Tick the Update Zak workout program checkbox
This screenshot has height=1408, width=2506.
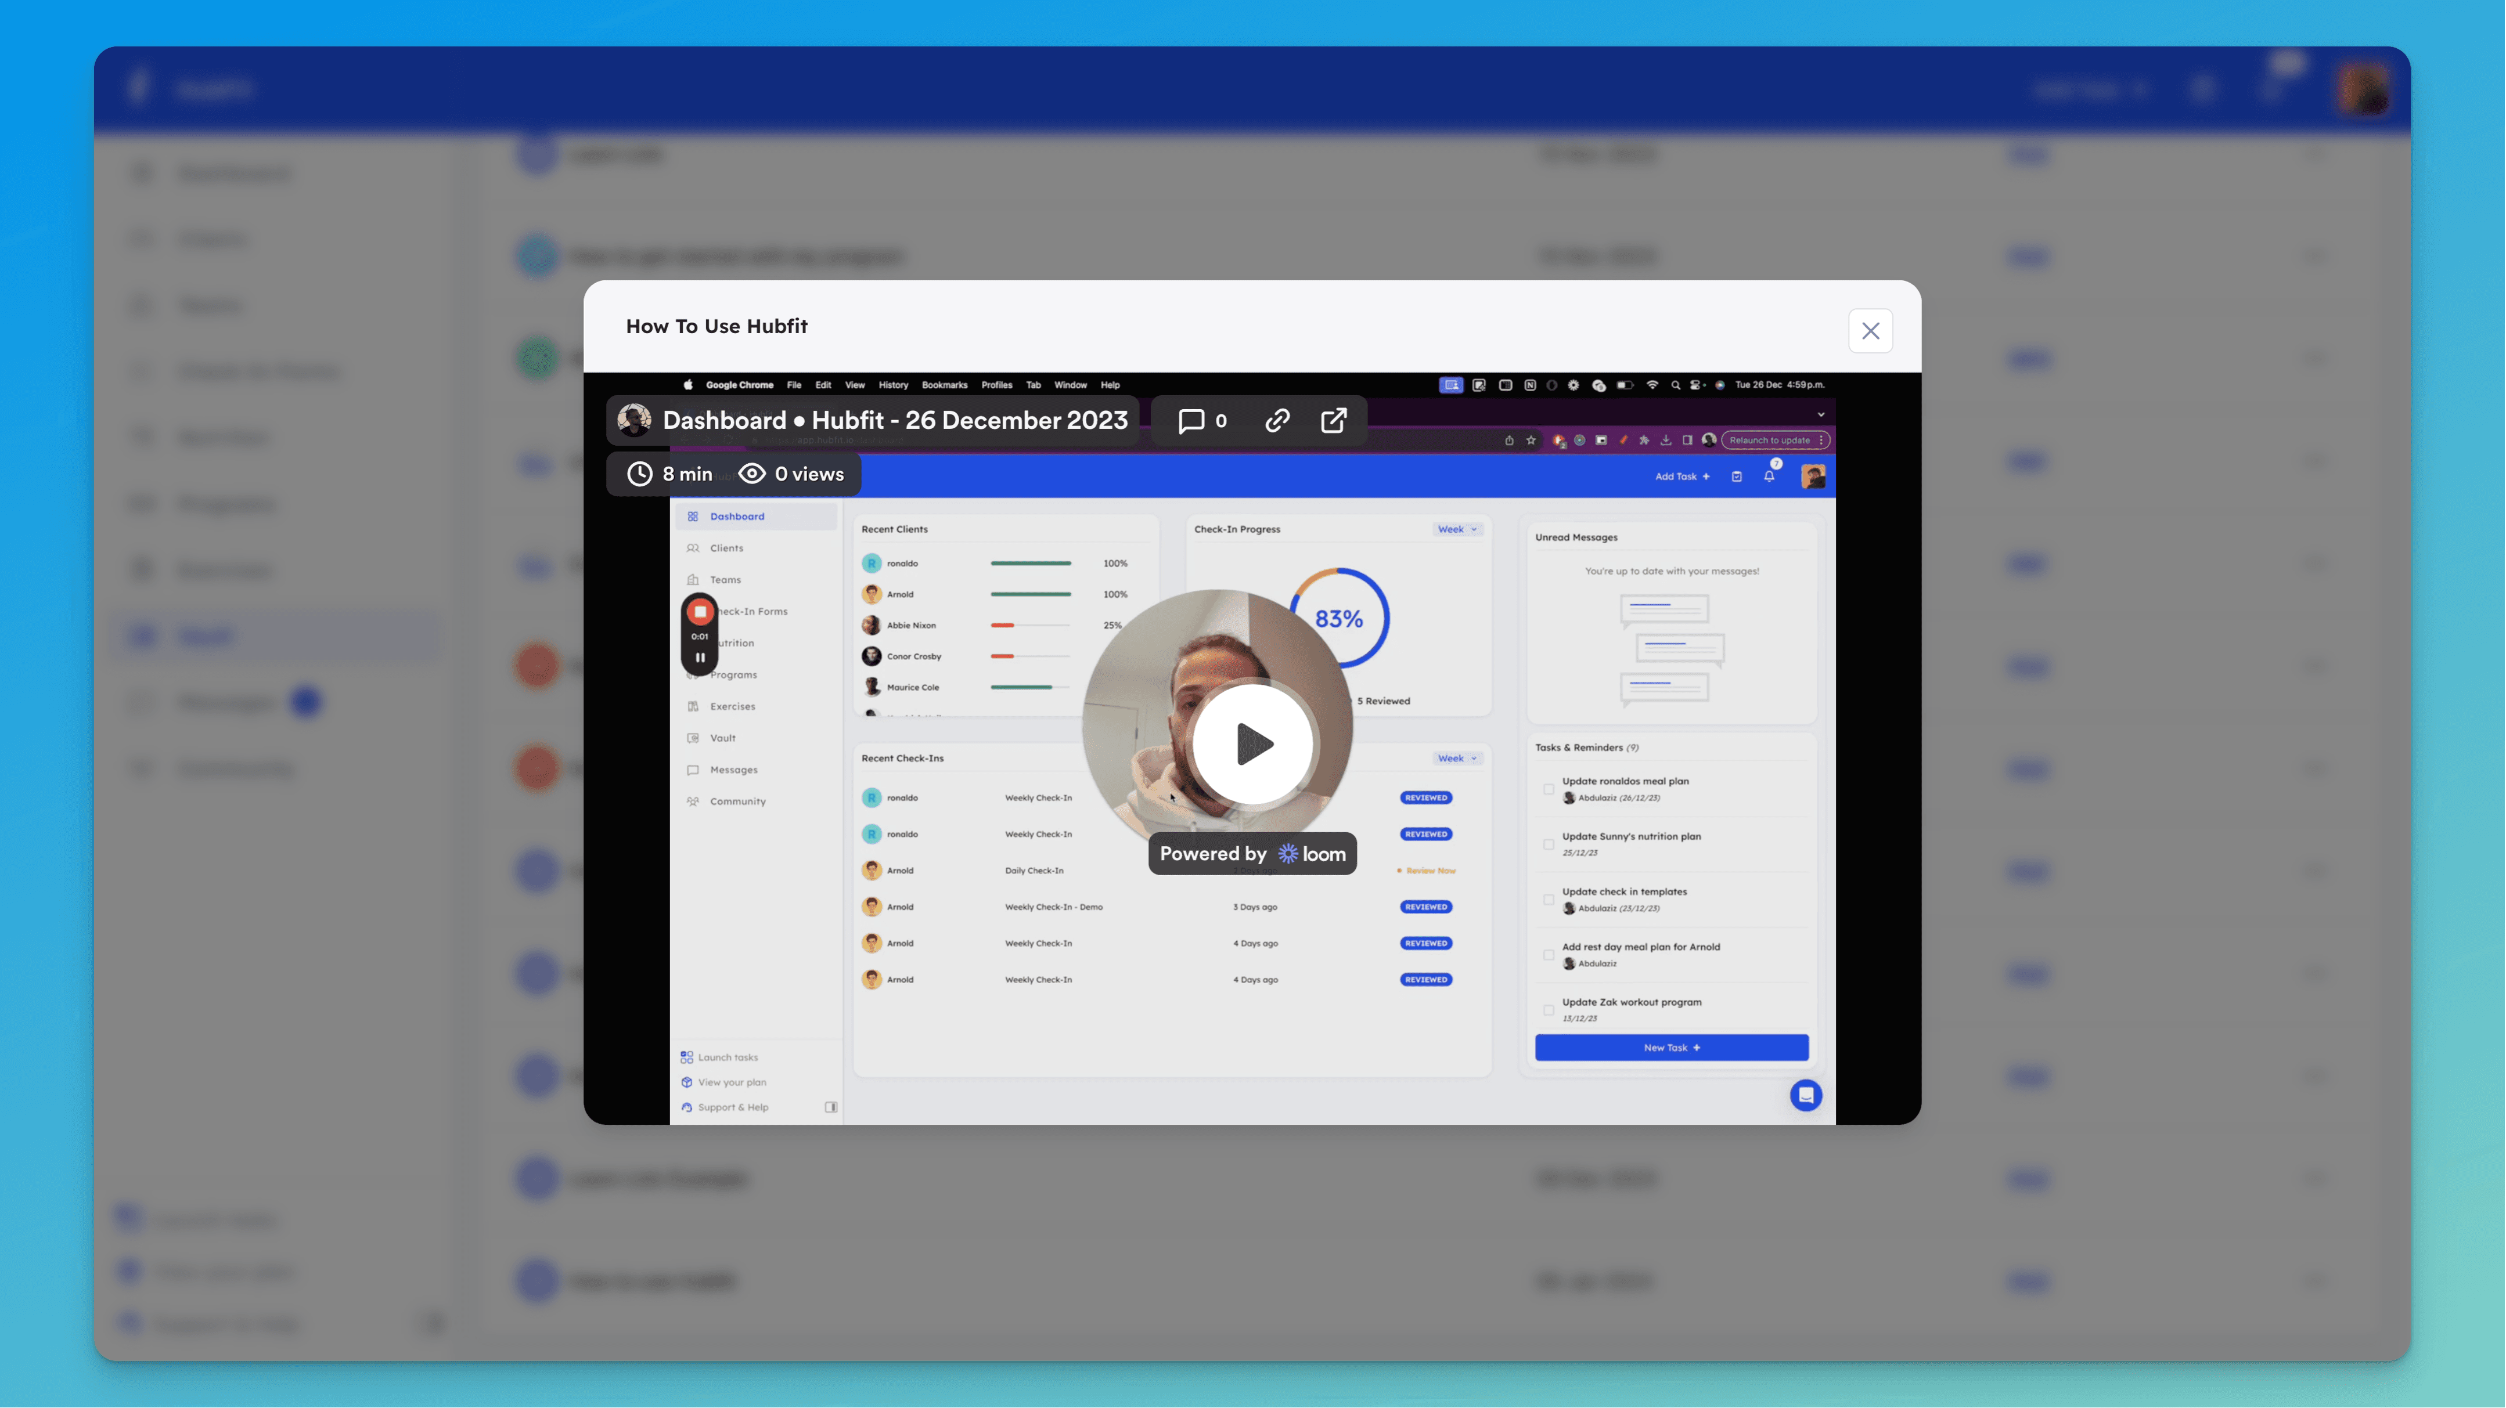(1548, 1011)
